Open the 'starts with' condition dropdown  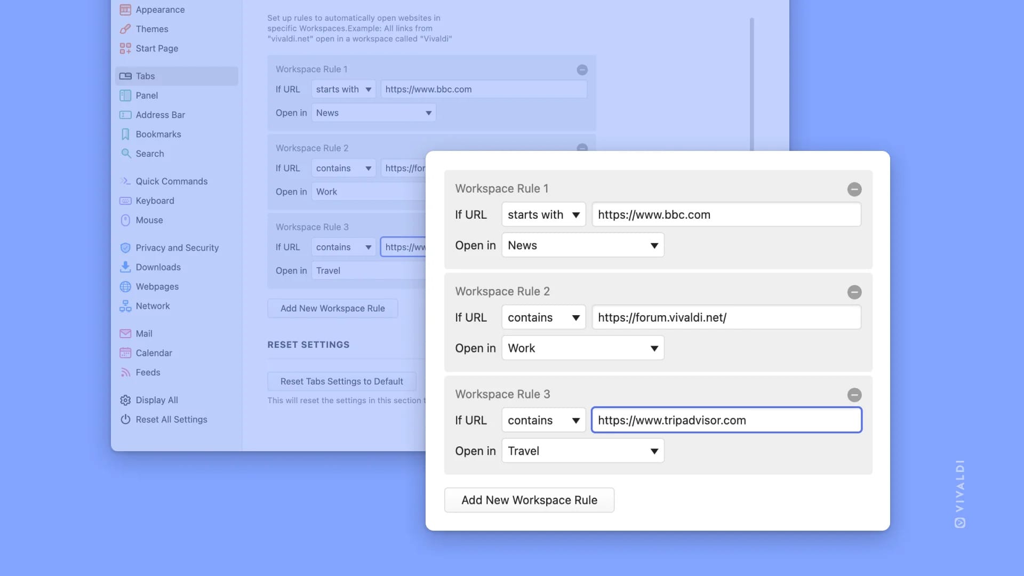coord(543,214)
